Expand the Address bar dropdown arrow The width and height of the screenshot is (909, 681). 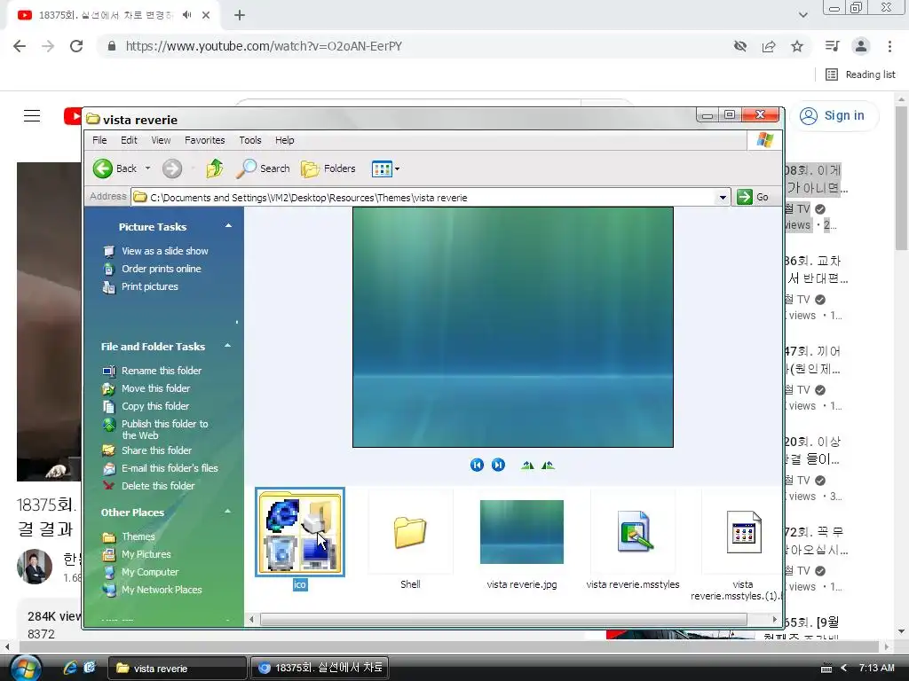[723, 198]
